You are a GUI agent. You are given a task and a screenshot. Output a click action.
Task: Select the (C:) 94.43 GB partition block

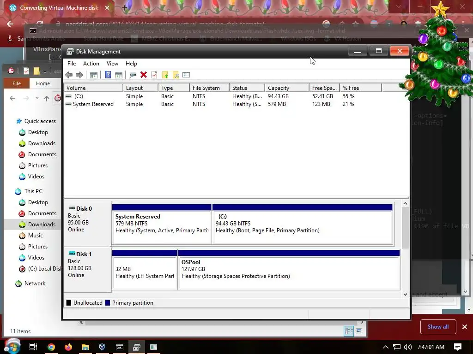tap(303, 224)
